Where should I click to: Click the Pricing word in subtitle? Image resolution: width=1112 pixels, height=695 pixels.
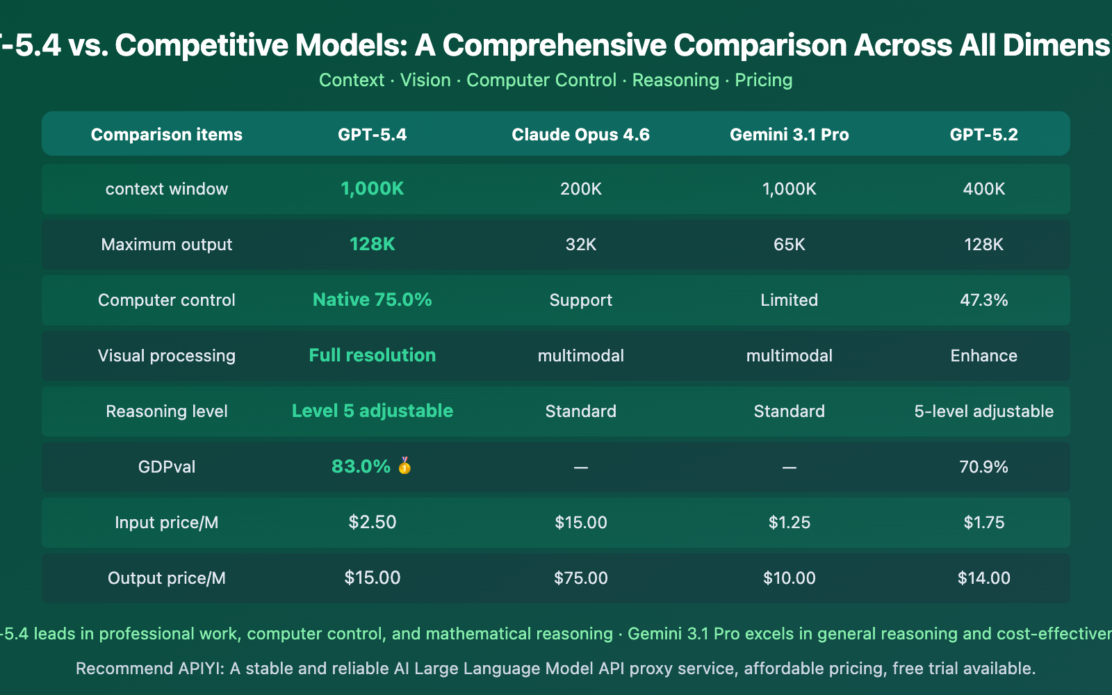click(x=763, y=80)
